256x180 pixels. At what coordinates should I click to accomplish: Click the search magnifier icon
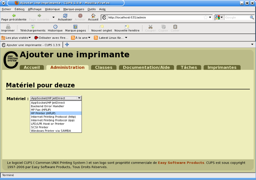click(x=252, y=17)
